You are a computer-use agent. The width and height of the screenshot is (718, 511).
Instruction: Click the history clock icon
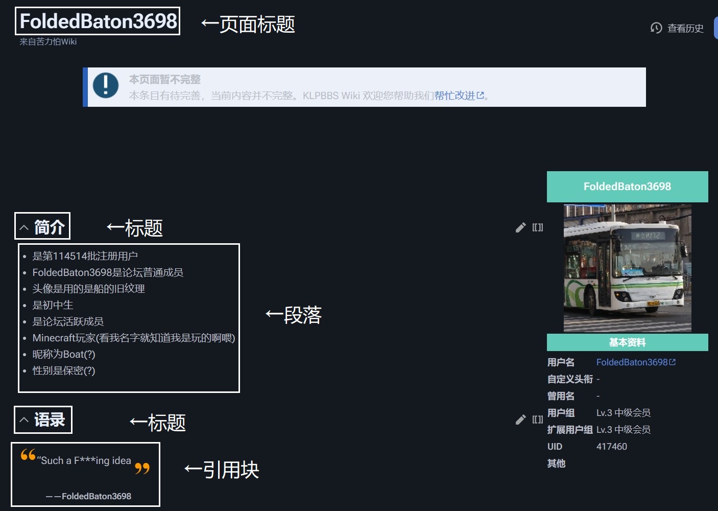(x=656, y=28)
